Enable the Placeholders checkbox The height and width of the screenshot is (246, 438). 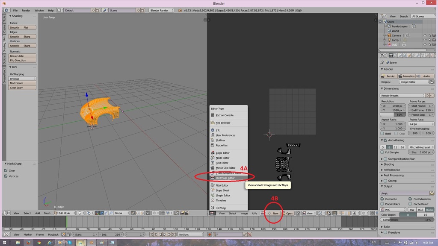pyautogui.click(x=382, y=204)
